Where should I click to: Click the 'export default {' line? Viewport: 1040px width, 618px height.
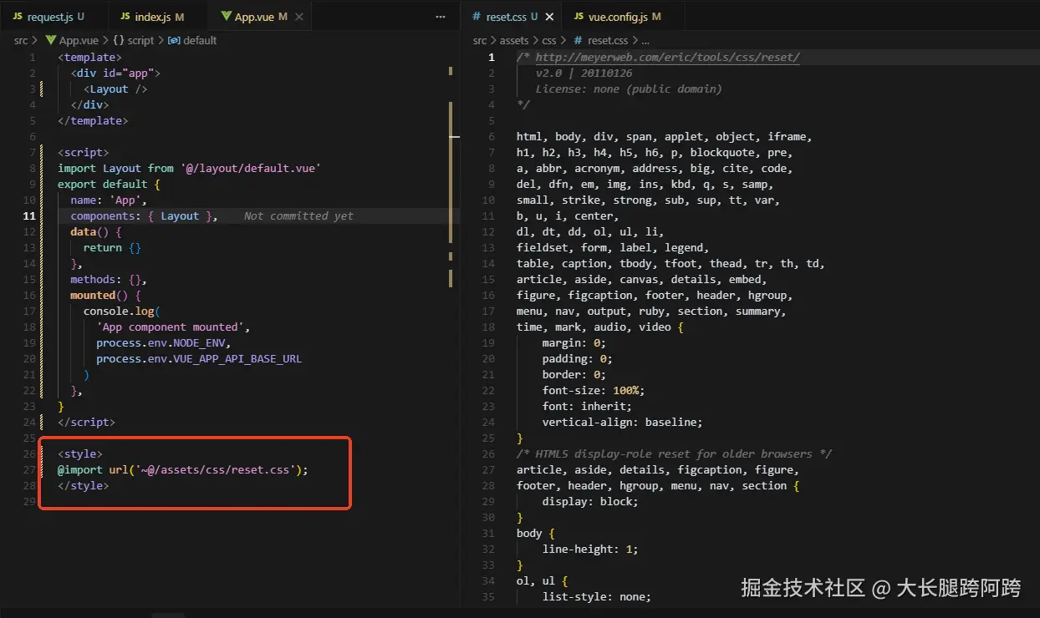pyautogui.click(x=109, y=184)
